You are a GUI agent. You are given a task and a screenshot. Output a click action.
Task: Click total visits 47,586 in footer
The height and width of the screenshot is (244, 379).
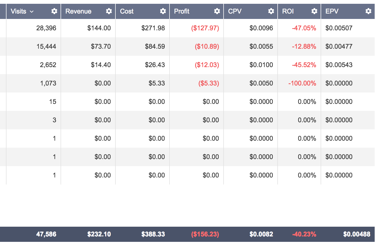pos(46,234)
